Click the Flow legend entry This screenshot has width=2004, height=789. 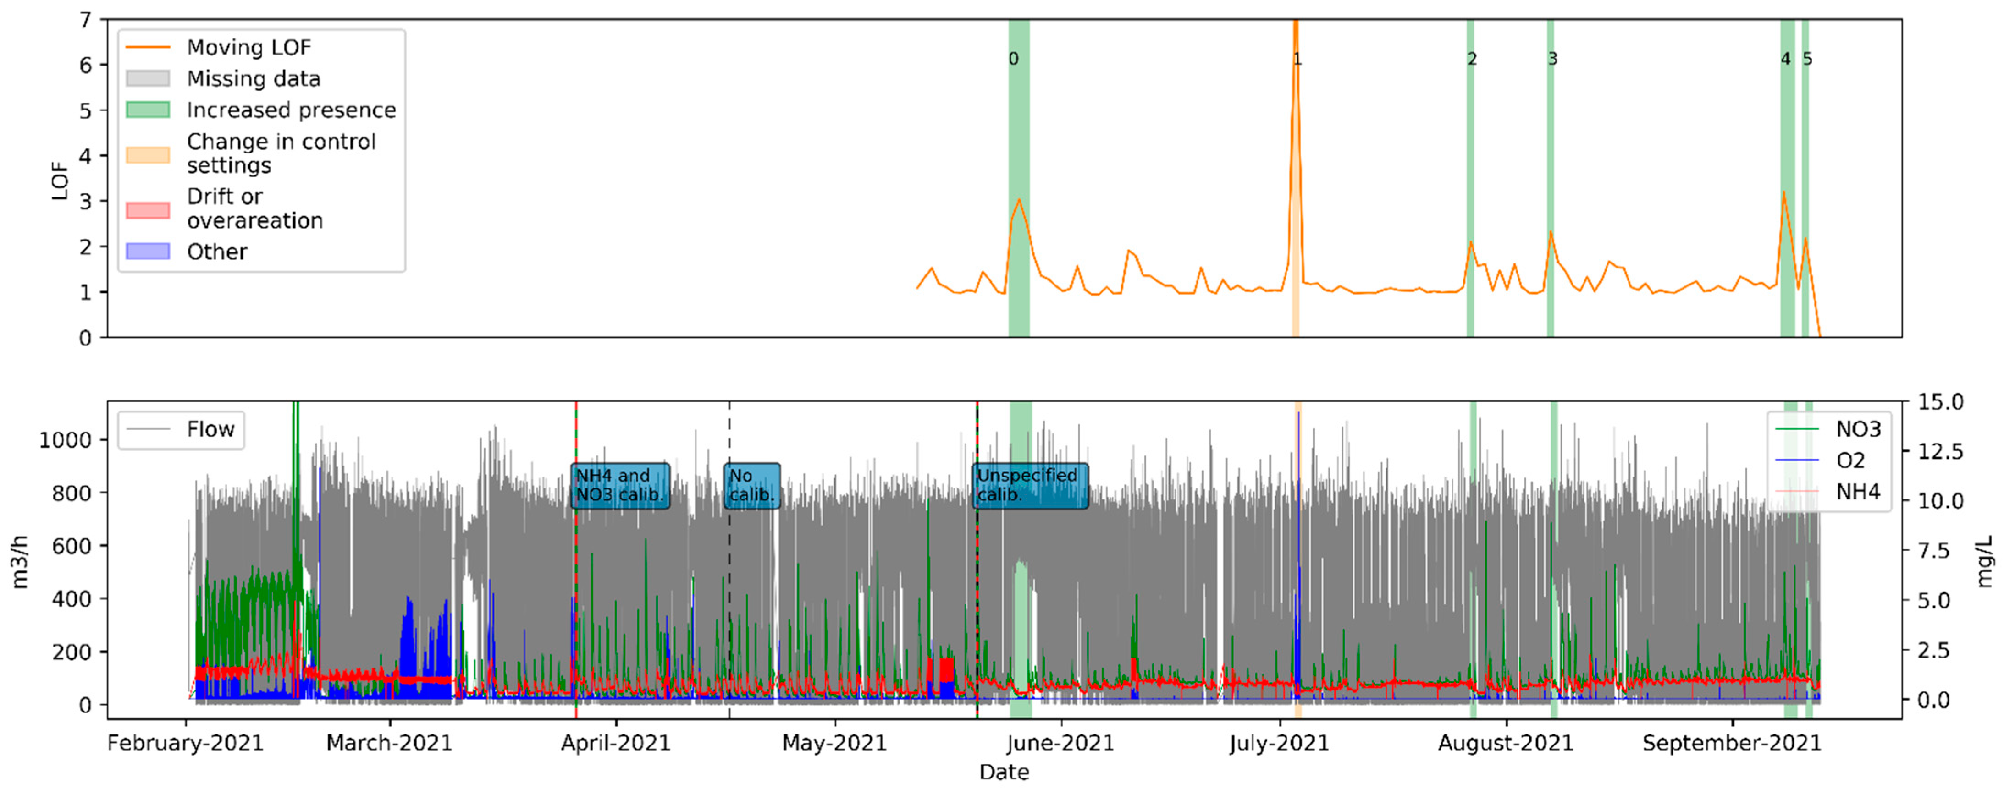click(210, 430)
